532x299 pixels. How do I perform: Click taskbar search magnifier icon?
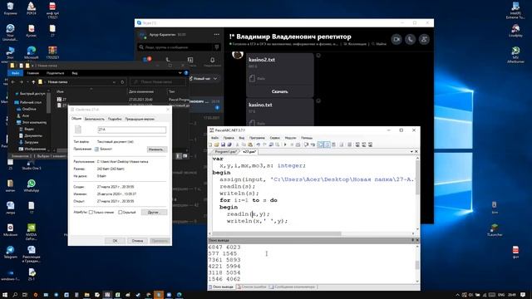point(15,295)
